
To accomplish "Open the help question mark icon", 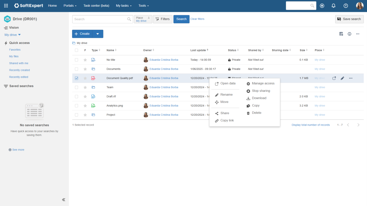I will click(345, 5).
